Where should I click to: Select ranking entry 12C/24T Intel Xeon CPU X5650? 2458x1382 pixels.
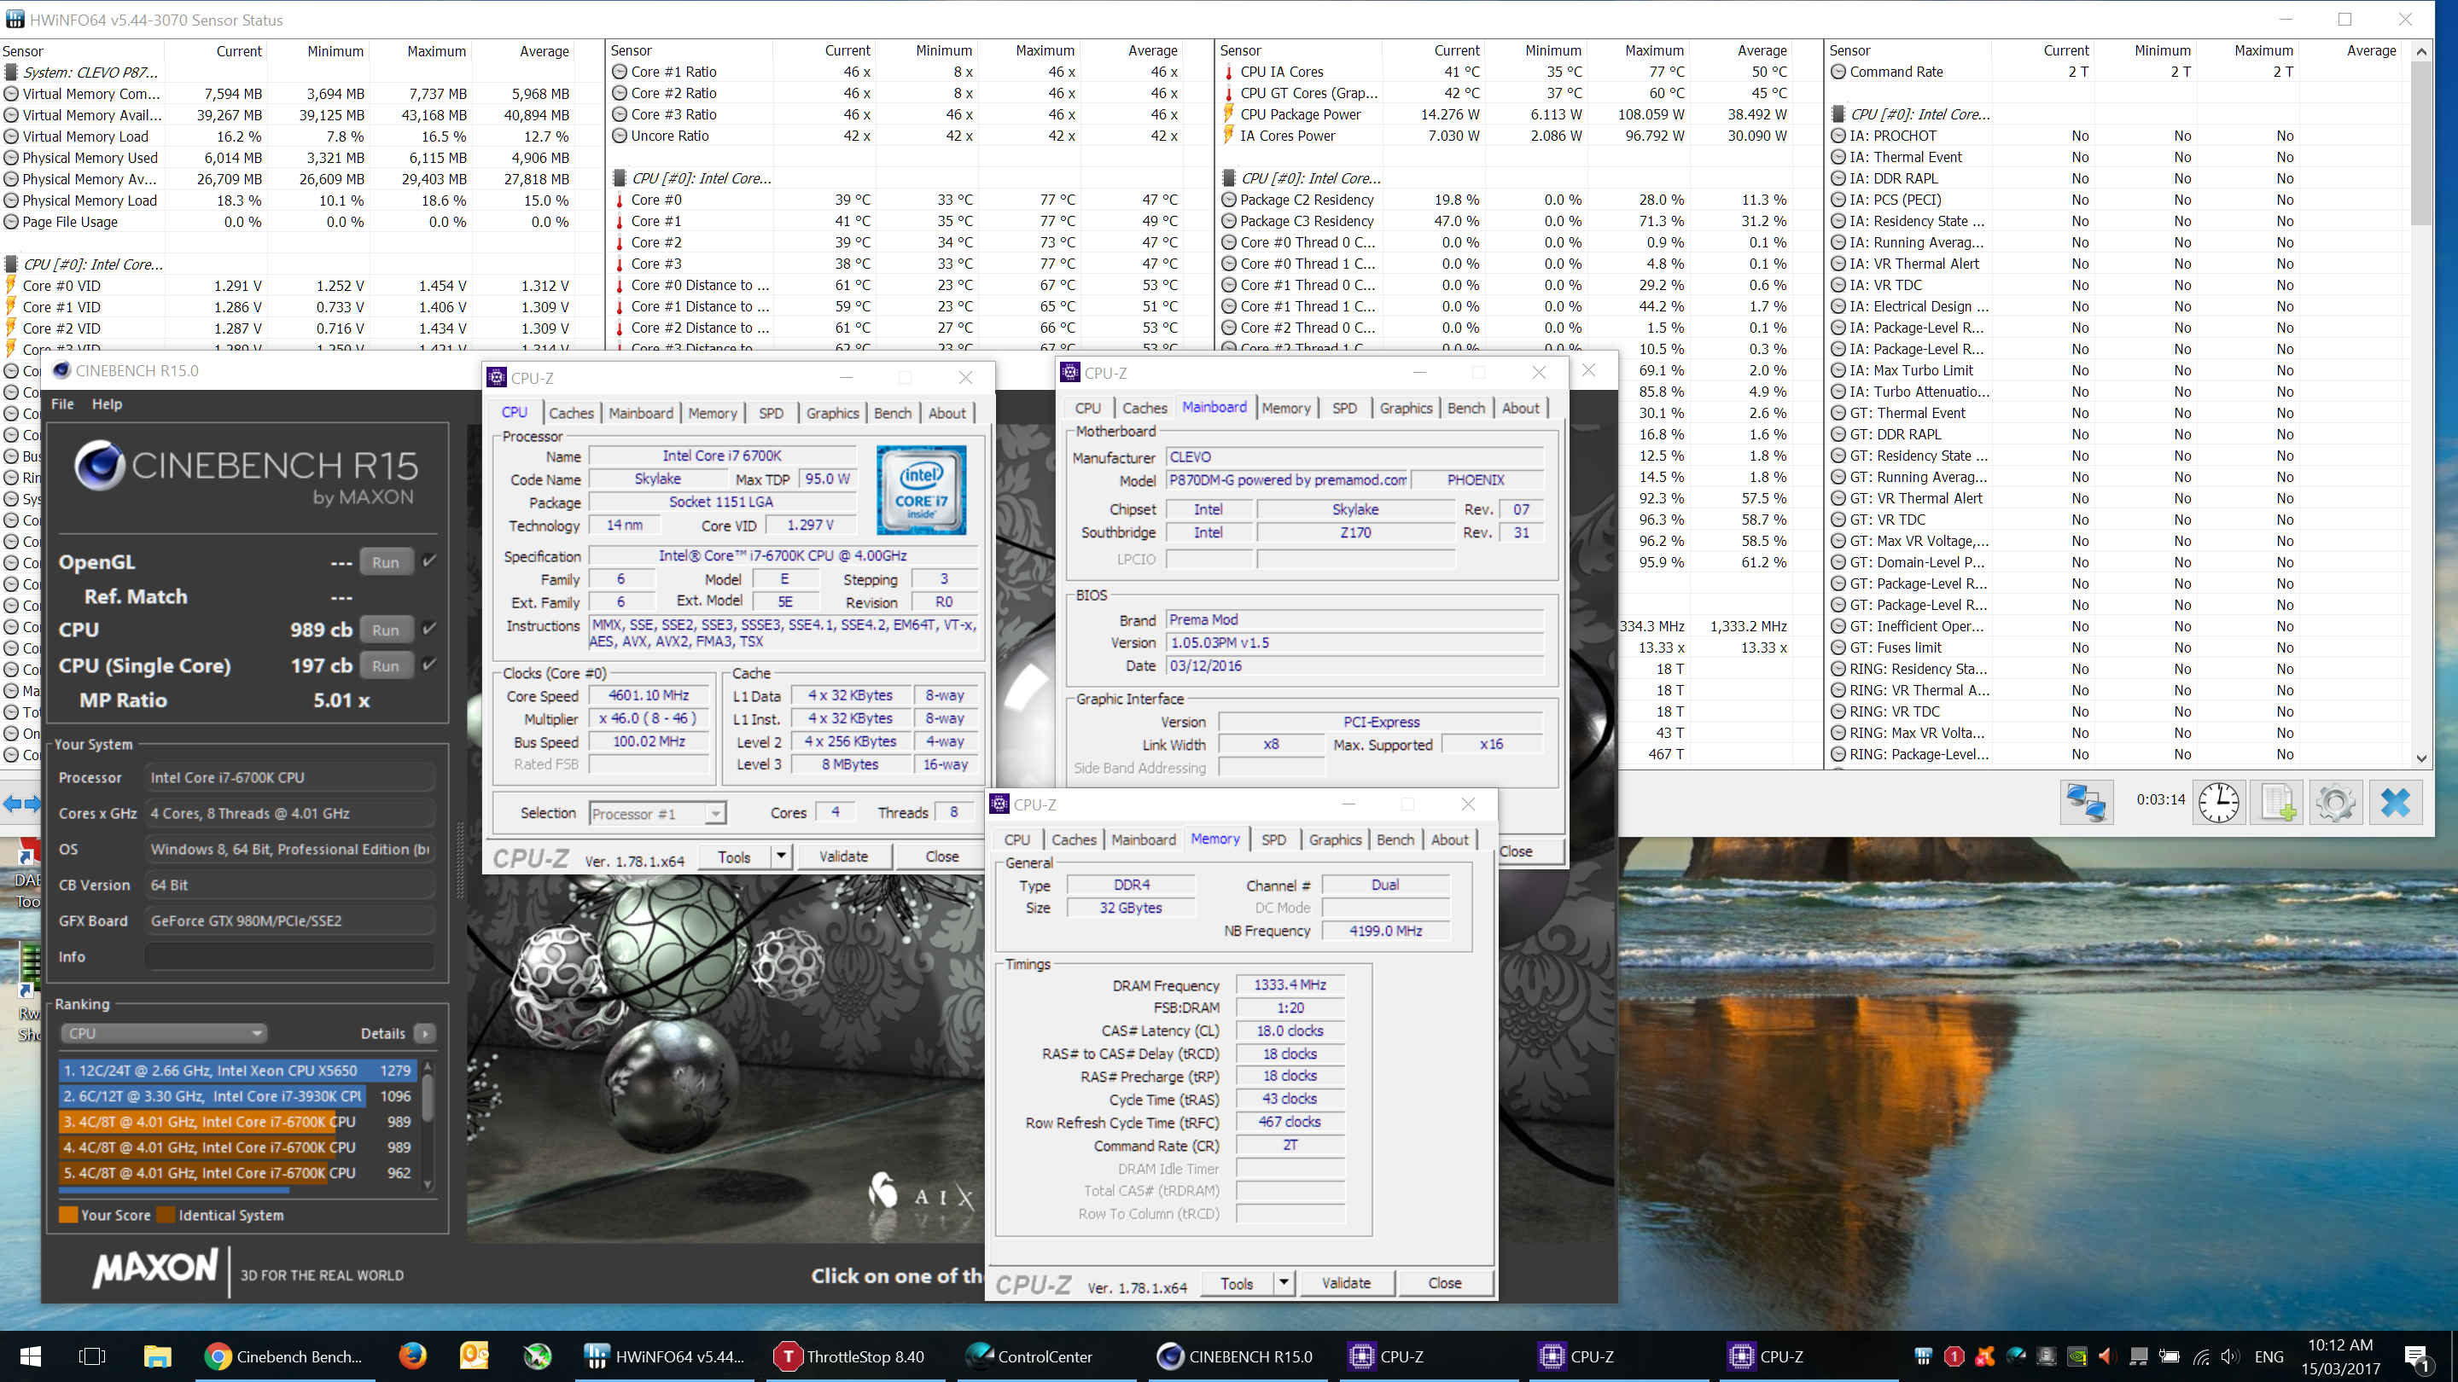[x=237, y=1070]
